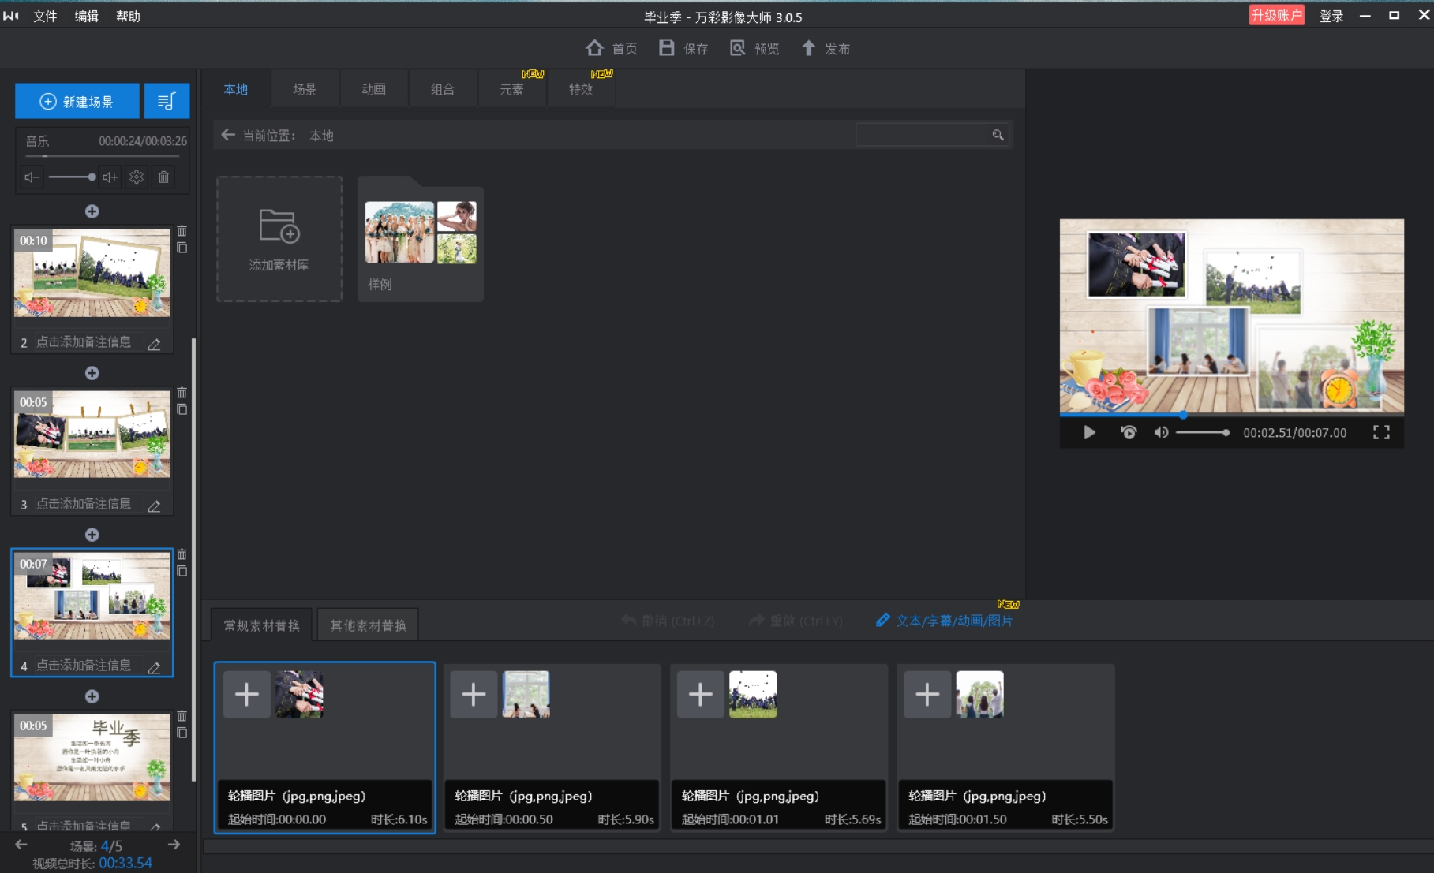Open the 其他素材替换 tab

coord(369,625)
